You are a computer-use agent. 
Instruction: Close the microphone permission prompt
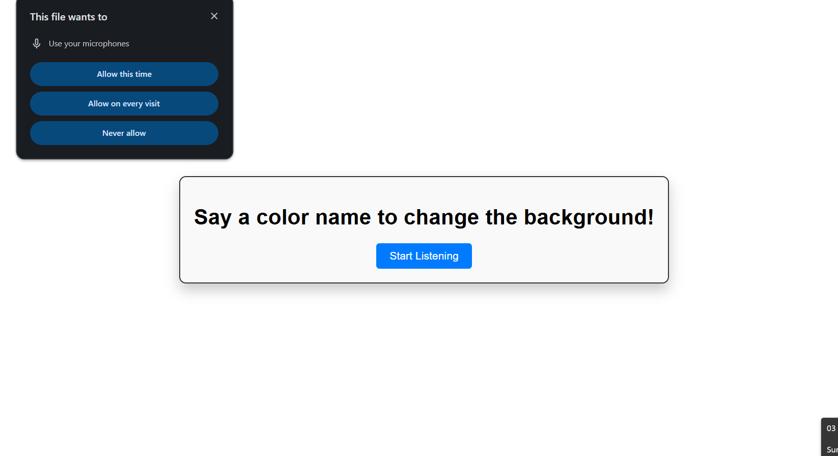click(x=214, y=16)
